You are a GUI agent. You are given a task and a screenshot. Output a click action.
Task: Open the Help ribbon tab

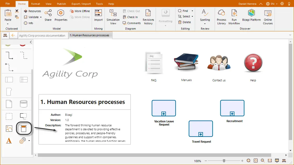(x=111, y=4)
